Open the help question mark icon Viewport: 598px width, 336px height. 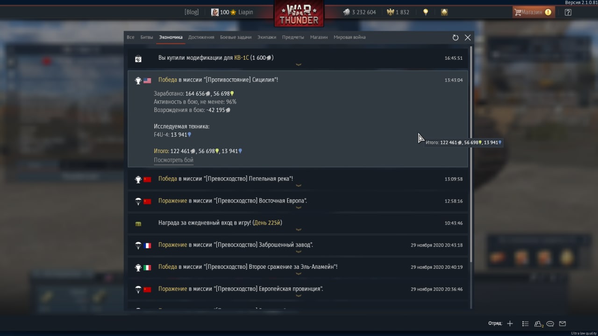(x=568, y=13)
